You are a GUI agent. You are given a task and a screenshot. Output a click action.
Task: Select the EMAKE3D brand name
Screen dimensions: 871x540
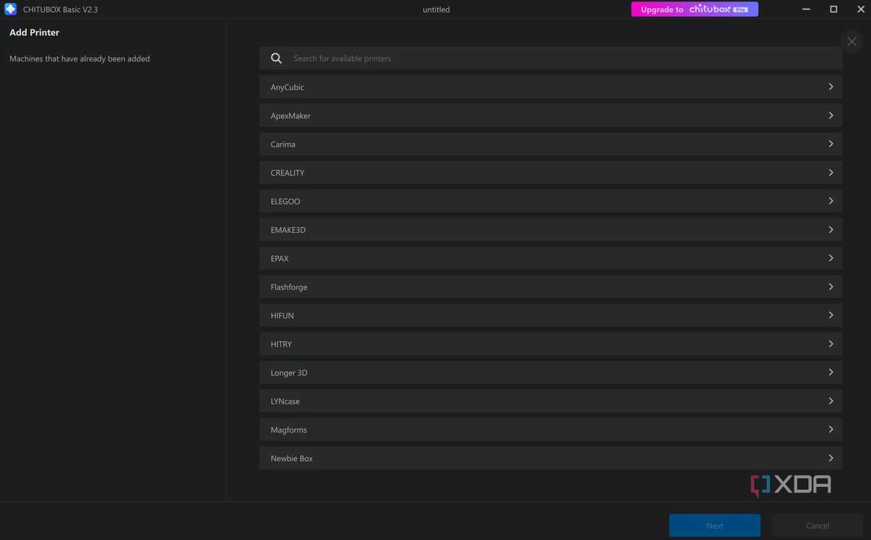pos(288,230)
